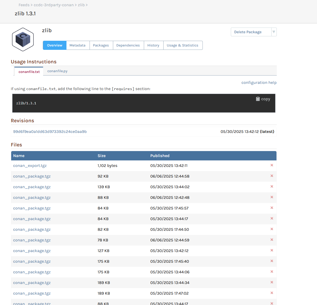
Task: Switch to the Metadata tab
Action: [x=77, y=45]
